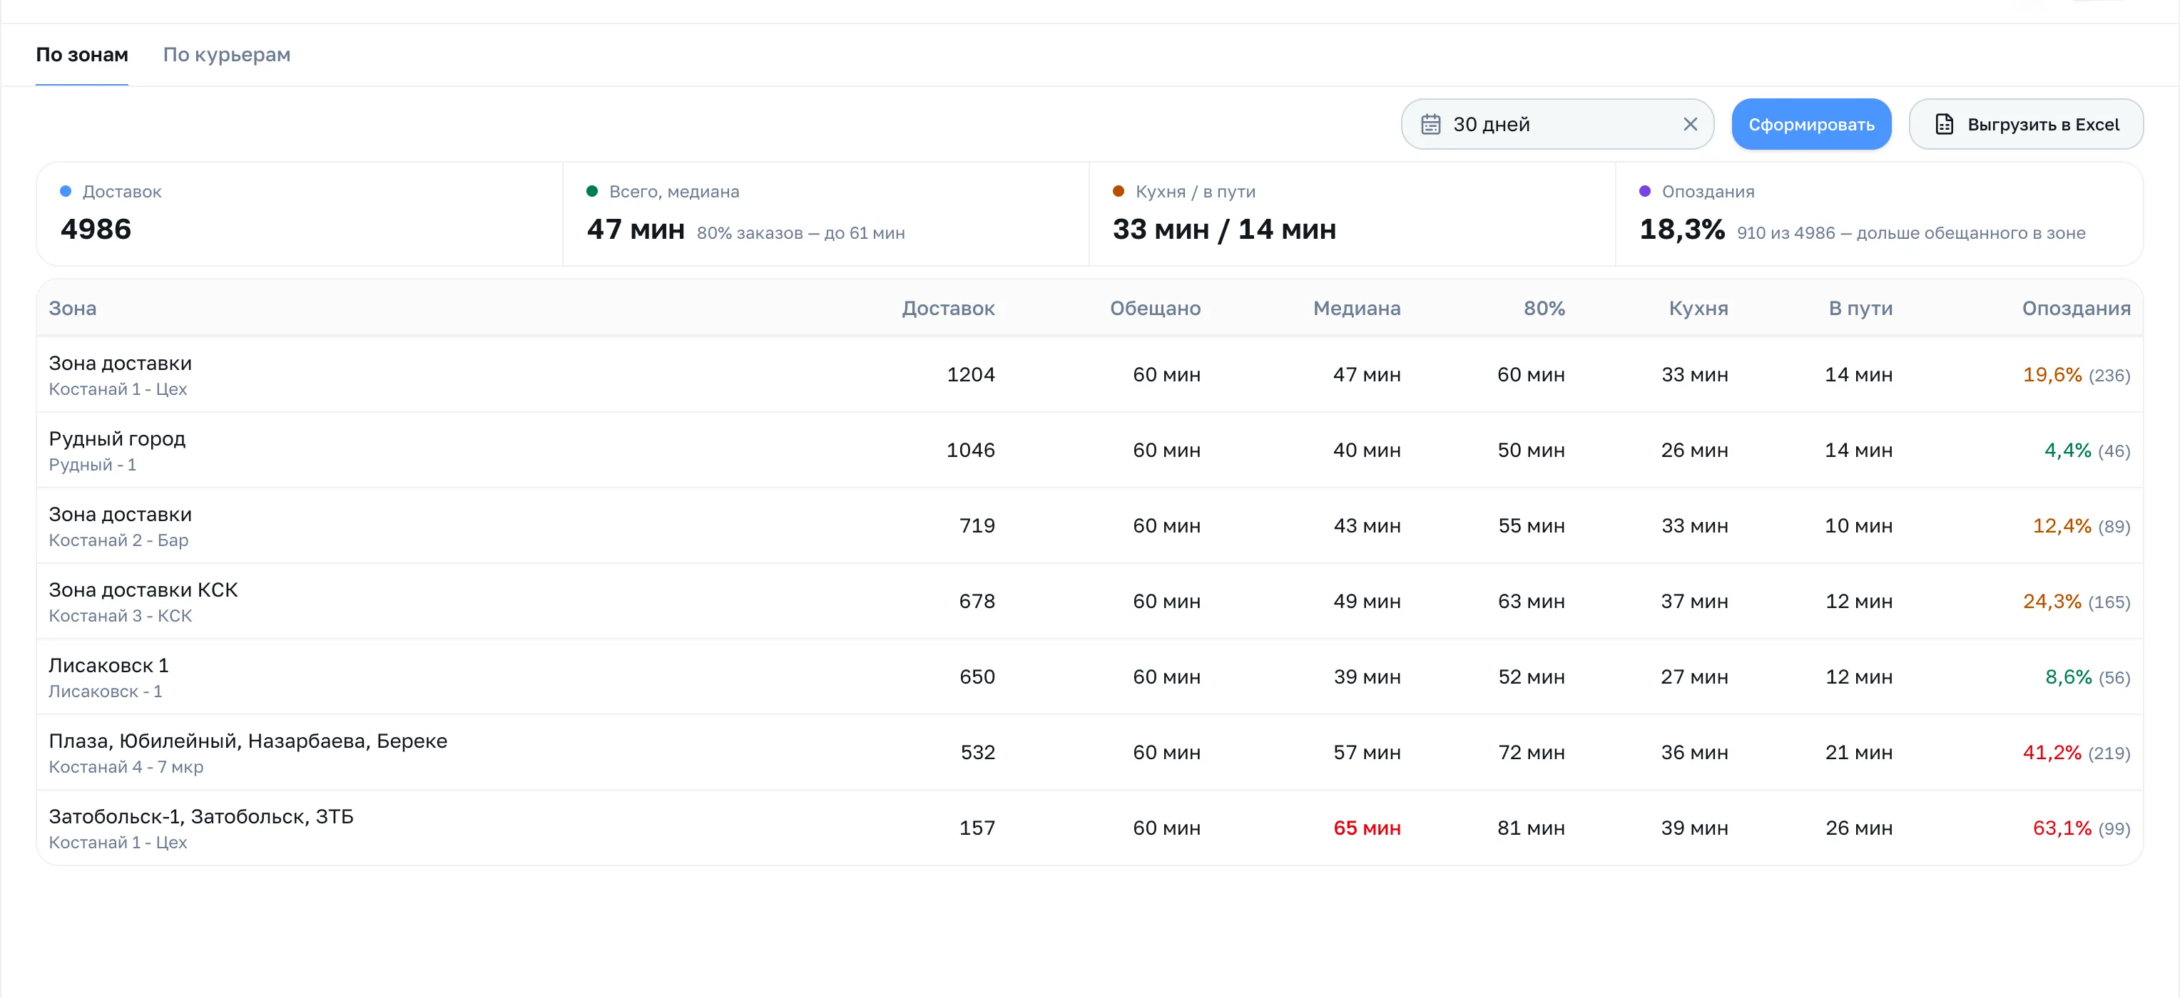Click the В пути column header
The width and height of the screenshot is (2180, 998).
(x=1860, y=309)
